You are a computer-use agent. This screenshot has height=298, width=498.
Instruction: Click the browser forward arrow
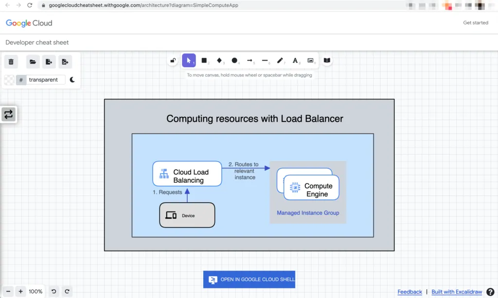pyautogui.click(x=18, y=5)
